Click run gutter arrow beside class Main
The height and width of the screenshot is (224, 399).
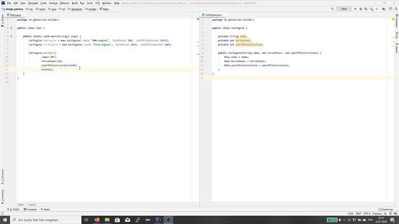point(11,28)
